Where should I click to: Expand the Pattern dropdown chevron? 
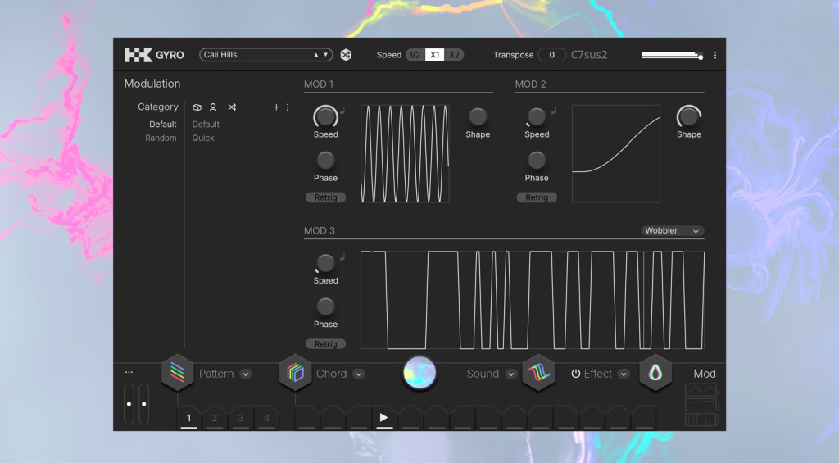coord(246,374)
